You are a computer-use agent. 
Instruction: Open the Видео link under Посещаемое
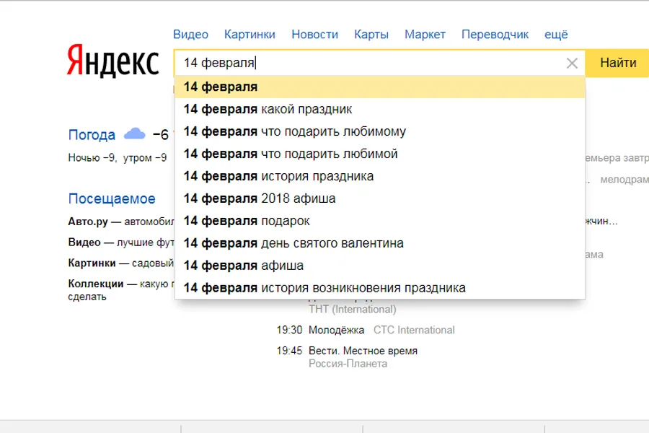click(84, 242)
